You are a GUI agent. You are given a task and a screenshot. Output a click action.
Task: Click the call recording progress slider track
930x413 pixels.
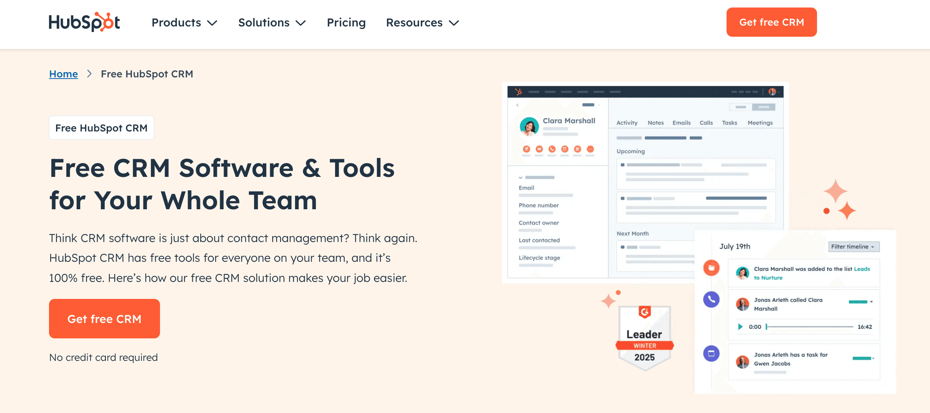pos(810,327)
